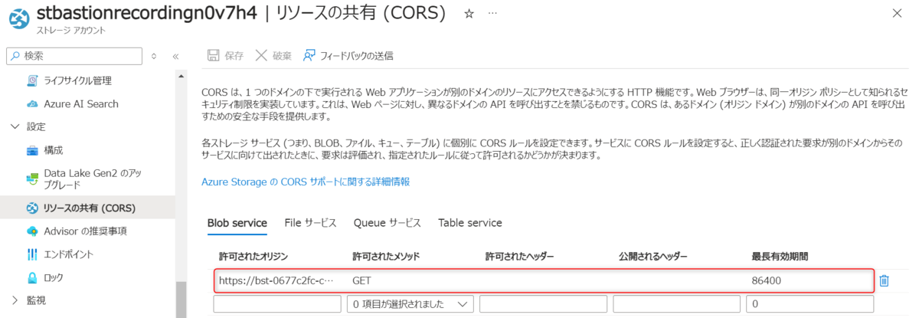
Task: Click the リソースの共有 (CORS) sidebar icon
Action: [32, 208]
